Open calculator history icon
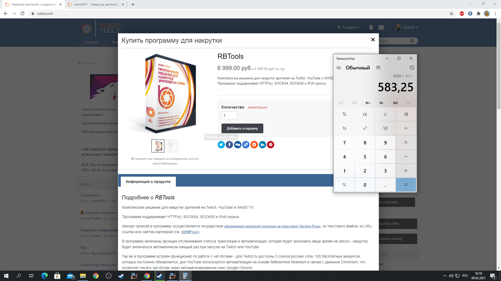Screen dimensions: 501x281 [412, 68]
